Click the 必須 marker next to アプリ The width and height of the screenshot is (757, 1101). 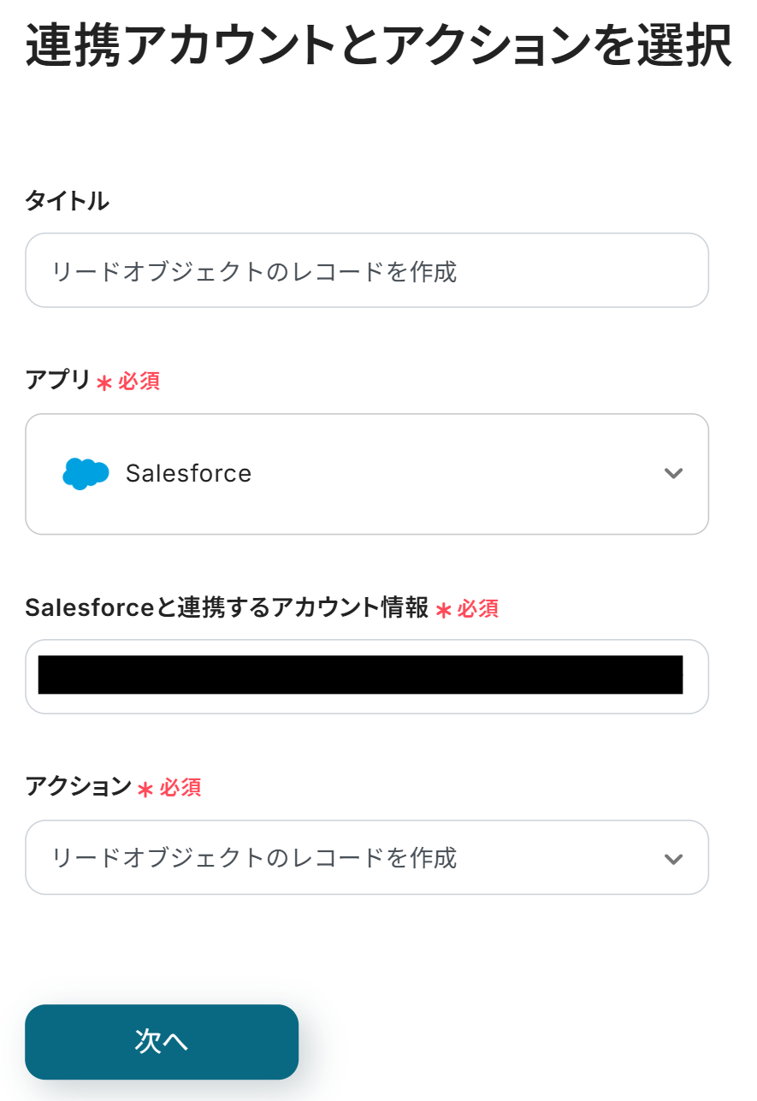[139, 381]
